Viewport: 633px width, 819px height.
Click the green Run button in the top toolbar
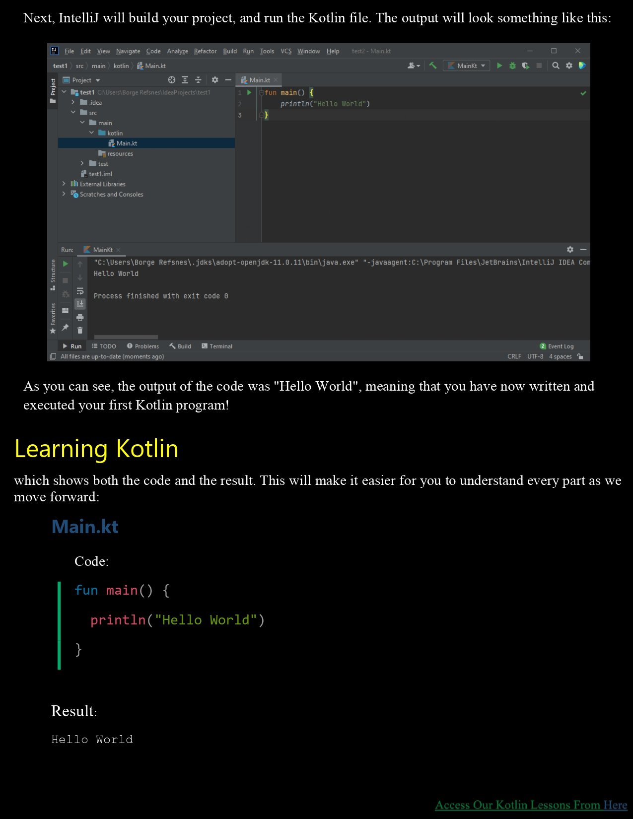[x=499, y=66]
